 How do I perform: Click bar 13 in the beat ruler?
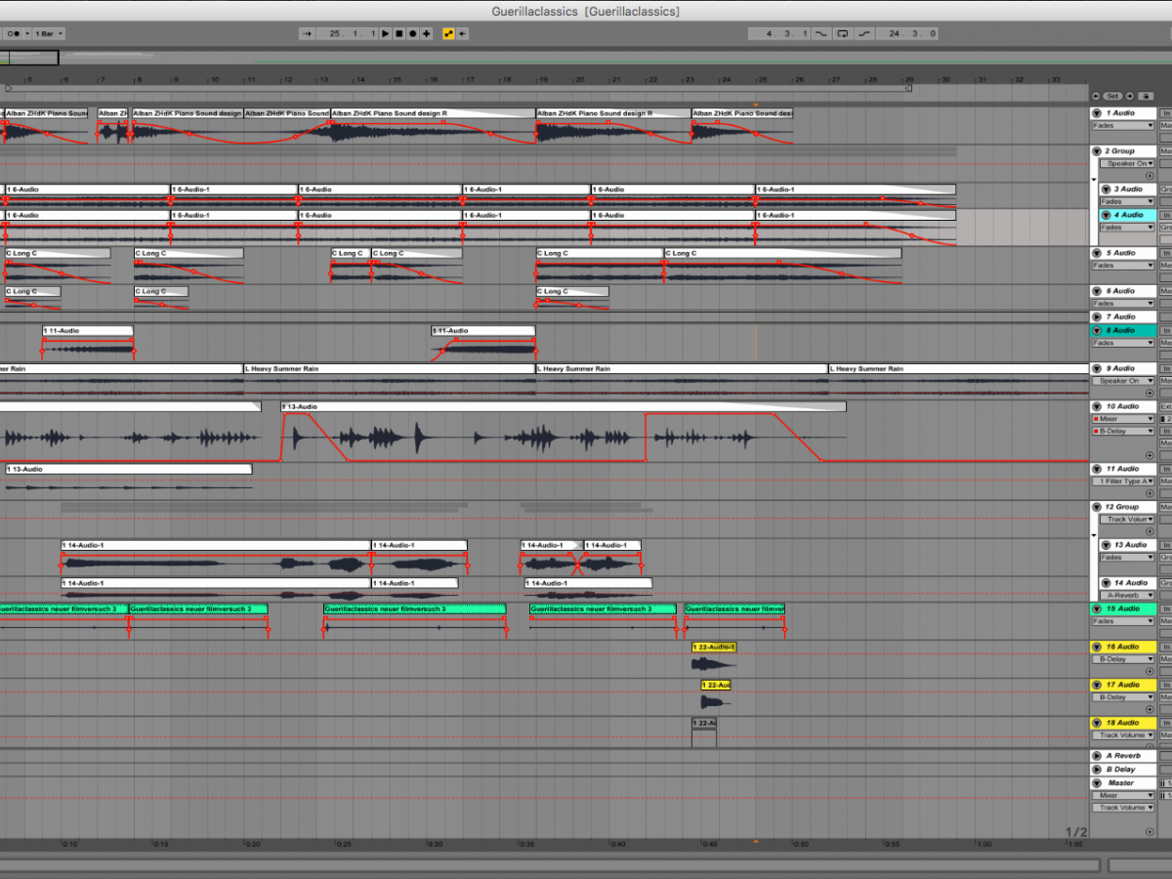[324, 79]
